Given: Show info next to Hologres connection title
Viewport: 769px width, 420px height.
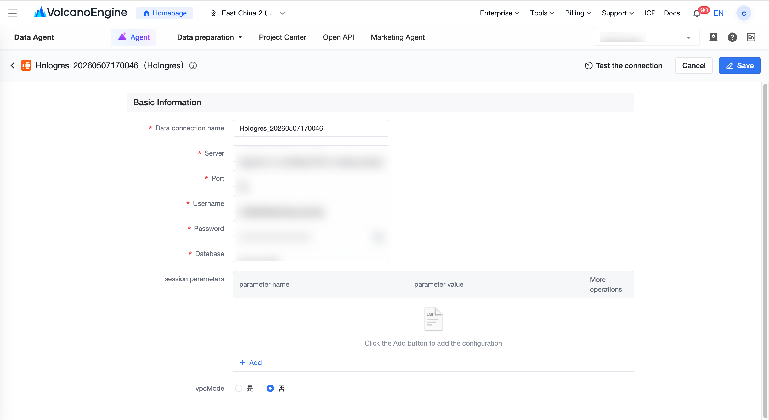Looking at the screenshot, I should [193, 65].
